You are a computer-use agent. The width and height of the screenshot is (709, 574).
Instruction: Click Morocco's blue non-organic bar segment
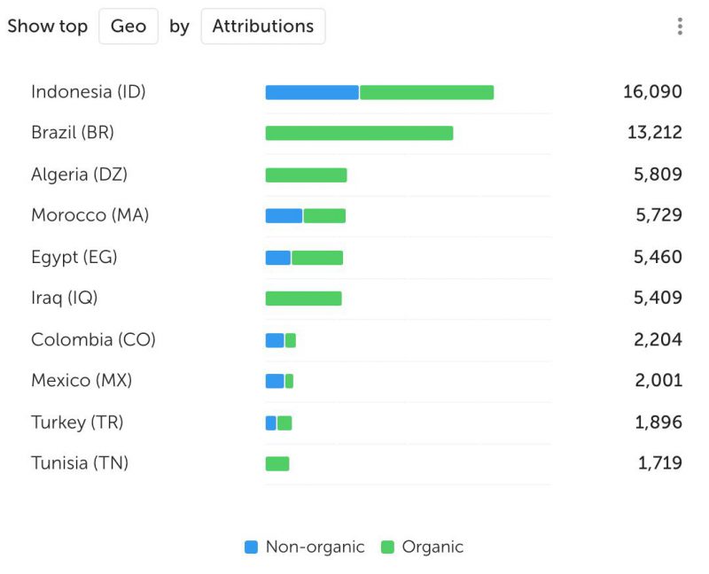(x=284, y=215)
